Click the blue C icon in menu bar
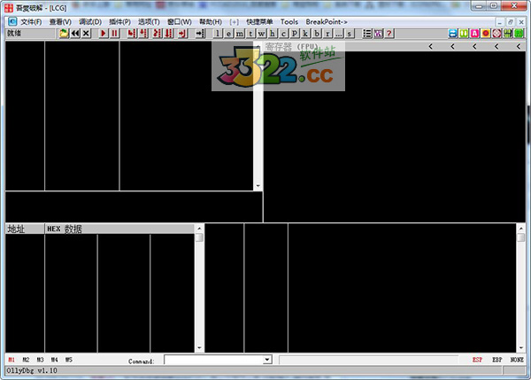 [12, 21]
